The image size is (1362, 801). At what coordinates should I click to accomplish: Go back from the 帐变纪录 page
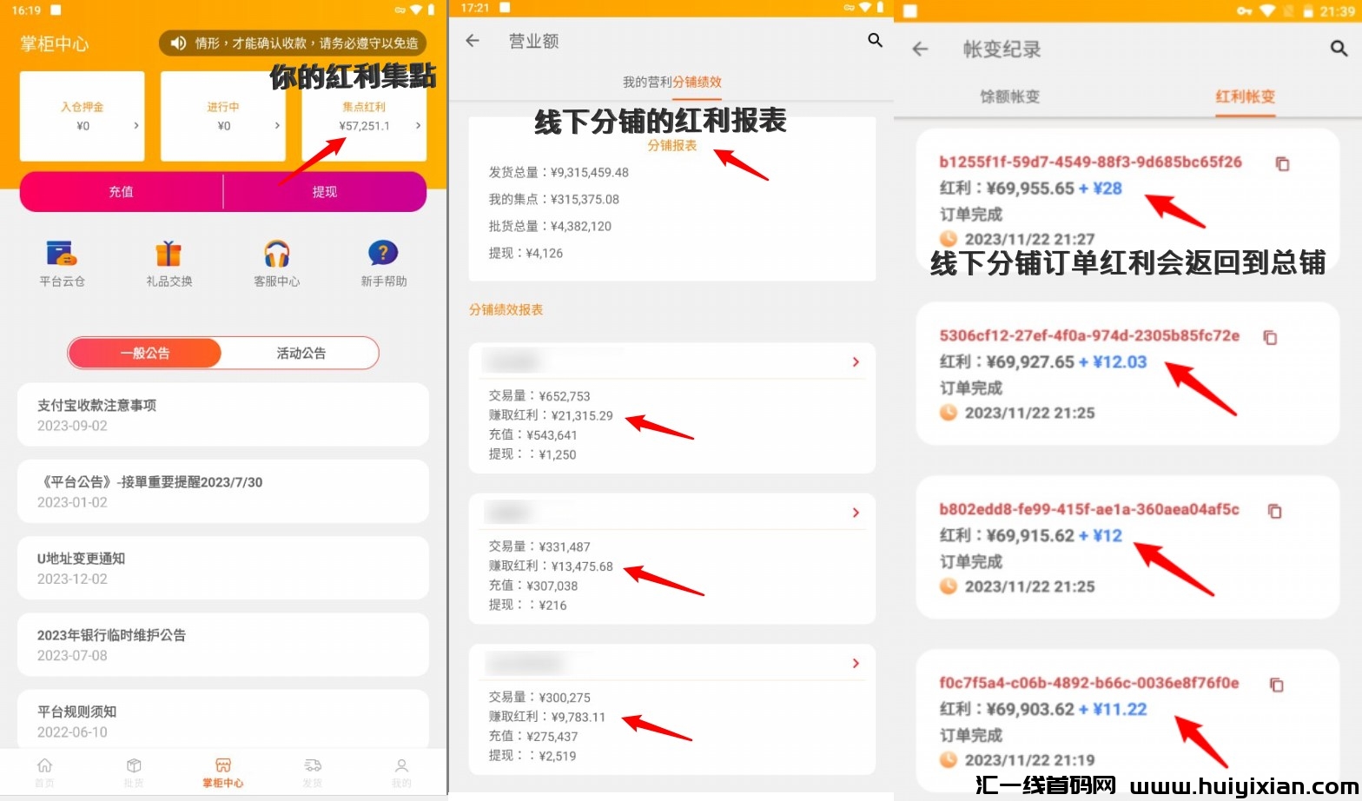coord(921,50)
